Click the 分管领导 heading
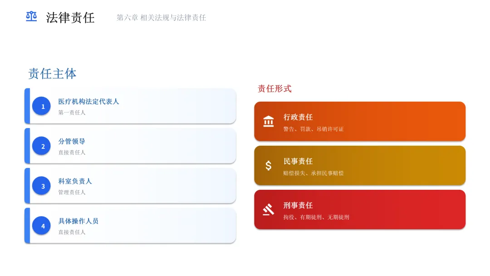490x276 pixels. pos(72,142)
